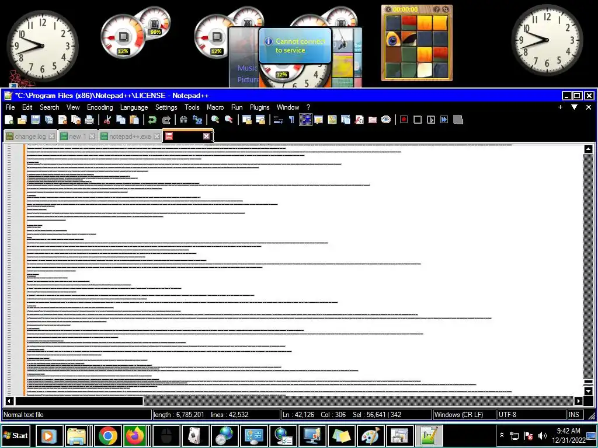Image resolution: width=598 pixels, height=448 pixels.
Task: Click the Cannot connect to service gadget
Action: 295,45
